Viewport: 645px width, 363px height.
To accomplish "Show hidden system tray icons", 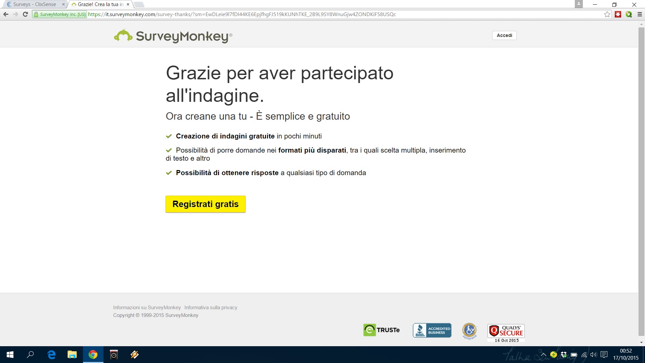I will click(x=543, y=355).
